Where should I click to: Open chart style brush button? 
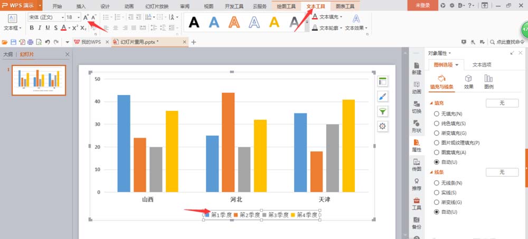382,96
